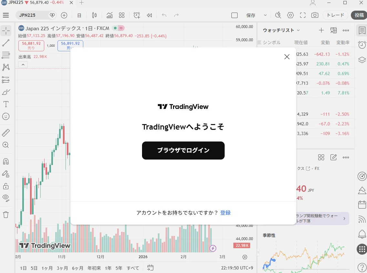Select the crosshair cursor tool

click(6, 30)
